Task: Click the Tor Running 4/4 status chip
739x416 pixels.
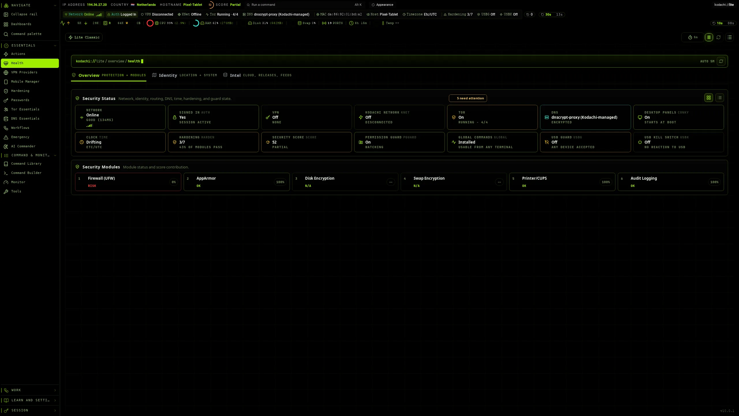Action: click(x=222, y=14)
